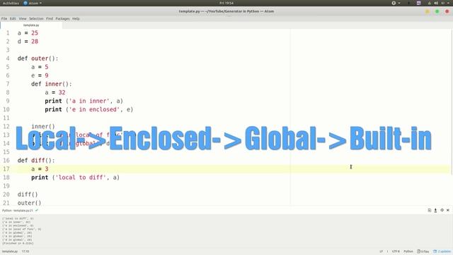Click the green checkmark status in the output header

tap(37, 210)
